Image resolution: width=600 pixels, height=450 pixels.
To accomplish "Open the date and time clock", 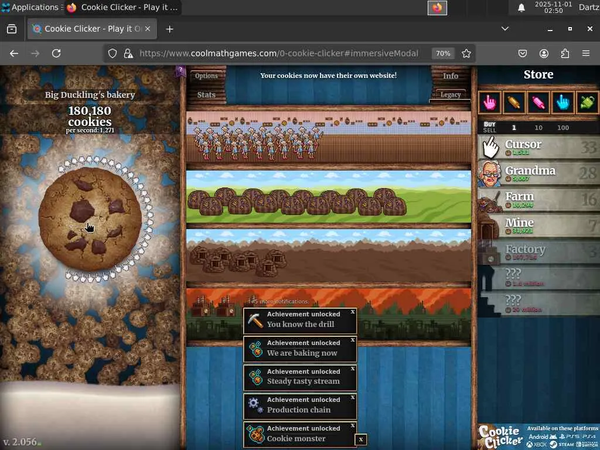I will [x=553, y=7].
